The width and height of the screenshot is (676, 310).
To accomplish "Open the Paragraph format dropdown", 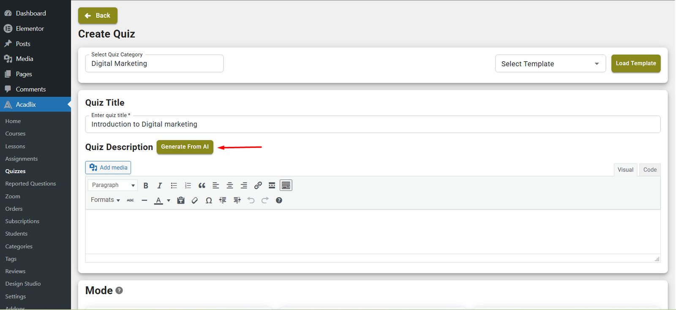I will [x=113, y=185].
